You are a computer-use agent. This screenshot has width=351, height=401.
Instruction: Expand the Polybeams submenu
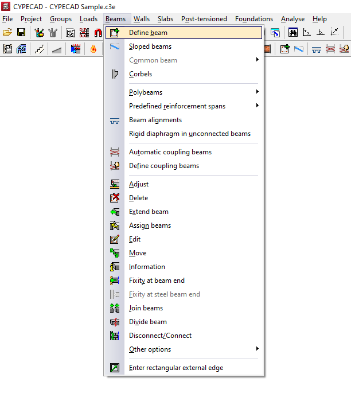click(x=184, y=92)
